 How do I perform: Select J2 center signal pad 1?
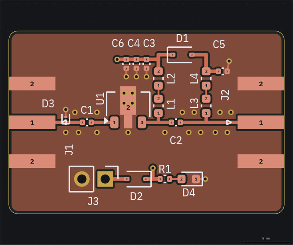pos(261,122)
